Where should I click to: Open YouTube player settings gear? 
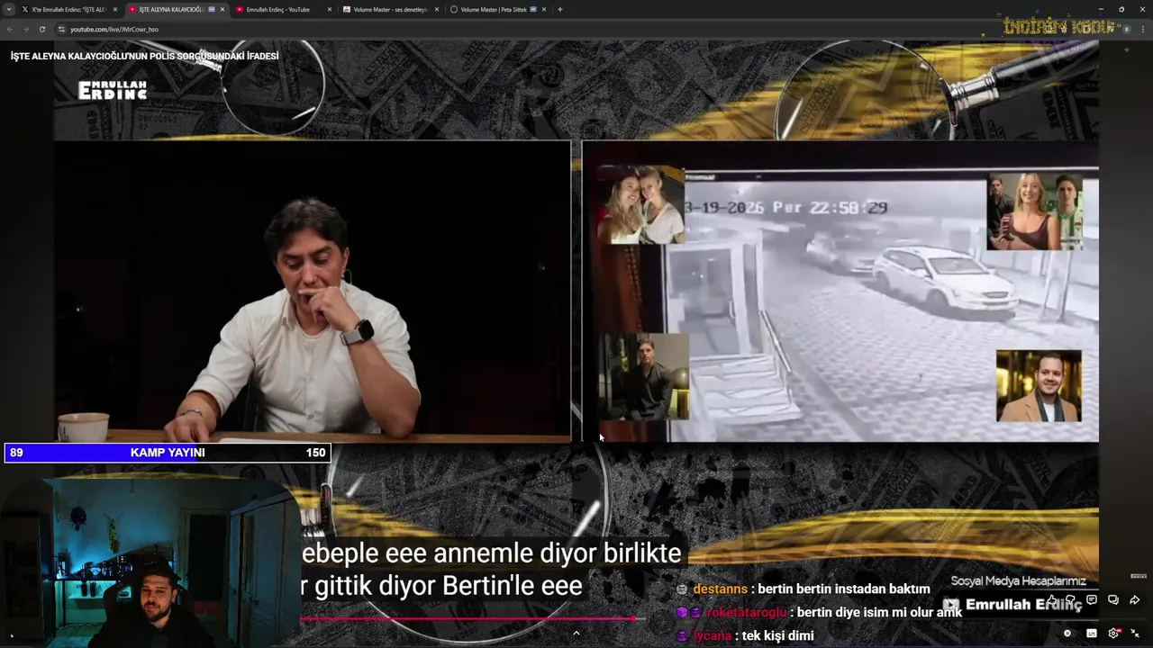tap(1113, 634)
